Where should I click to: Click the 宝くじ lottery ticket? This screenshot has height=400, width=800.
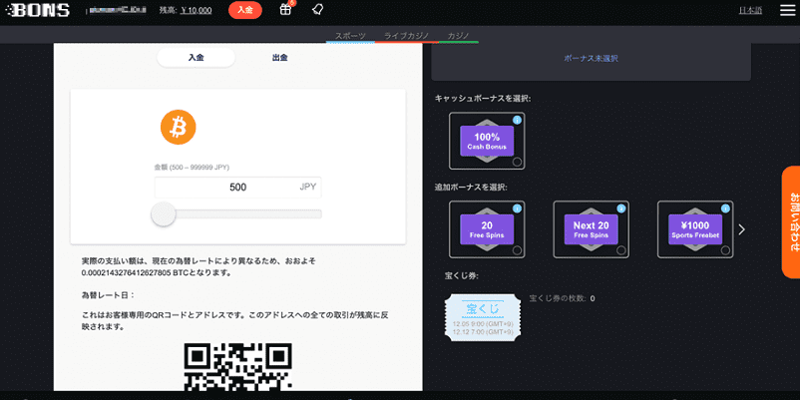click(x=483, y=317)
